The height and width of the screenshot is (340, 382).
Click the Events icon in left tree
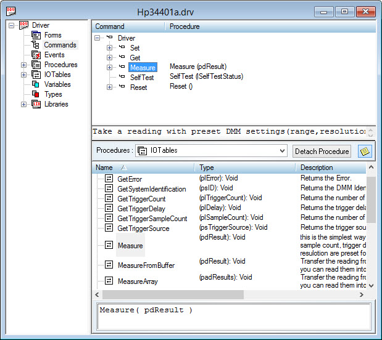36,55
